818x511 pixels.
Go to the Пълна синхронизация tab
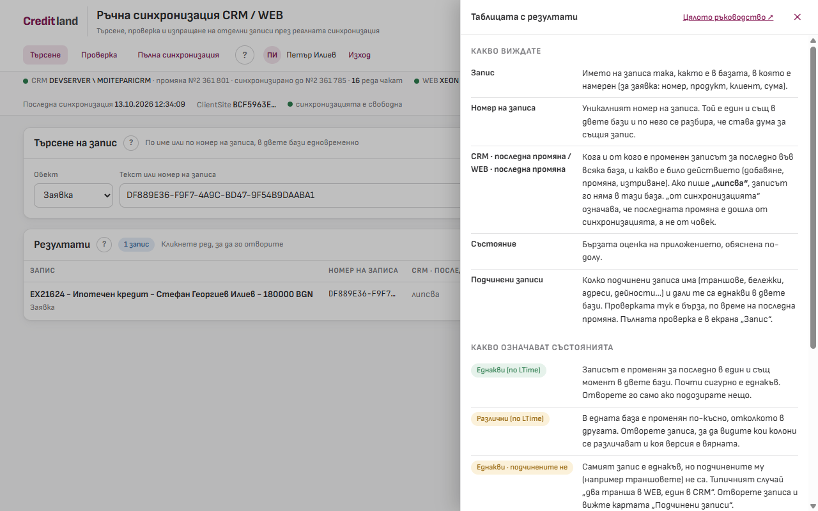click(x=178, y=55)
